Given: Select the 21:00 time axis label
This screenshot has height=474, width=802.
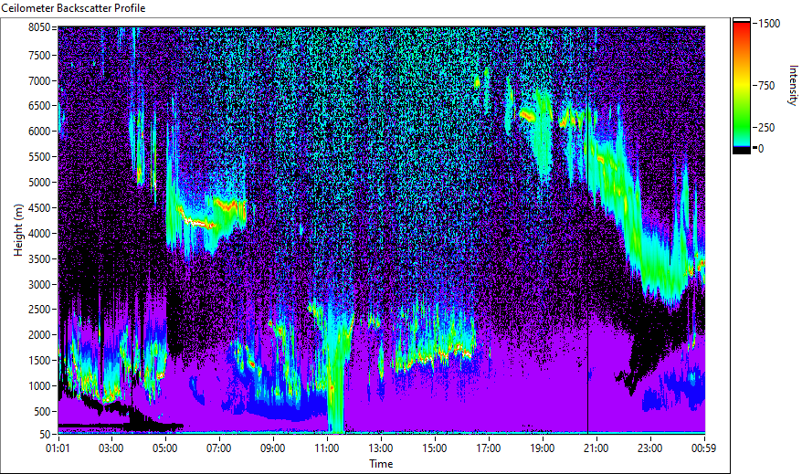Looking at the screenshot, I should tap(596, 448).
